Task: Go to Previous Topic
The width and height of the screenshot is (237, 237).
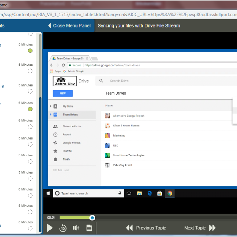Action: coord(146,228)
